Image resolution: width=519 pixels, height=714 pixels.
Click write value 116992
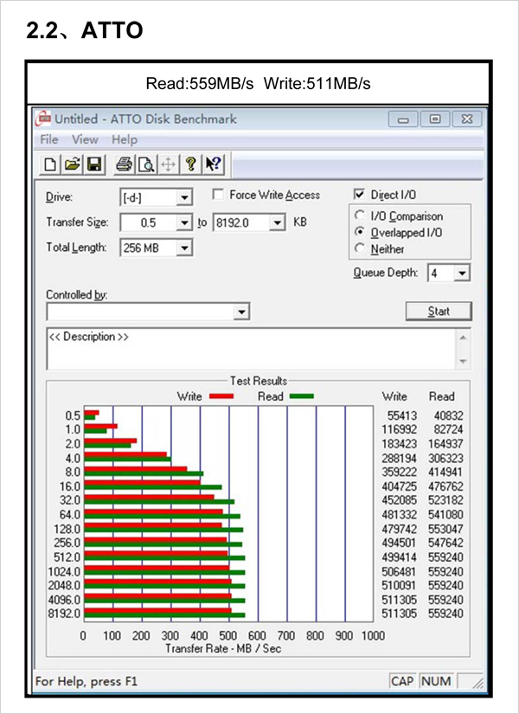pyautogui.click(x=399, y=429)
